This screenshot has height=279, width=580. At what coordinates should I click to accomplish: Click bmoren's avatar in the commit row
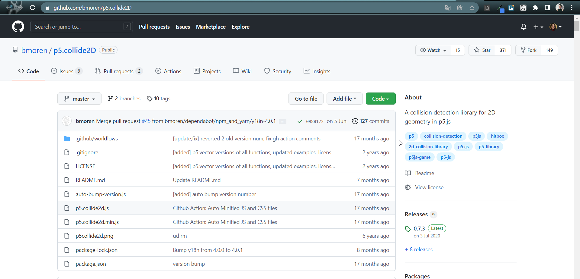[x=67, y=121]
